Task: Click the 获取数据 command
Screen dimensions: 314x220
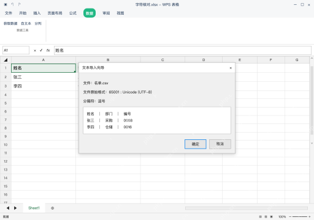Action: pyautogui.click(x=10, y=24)
